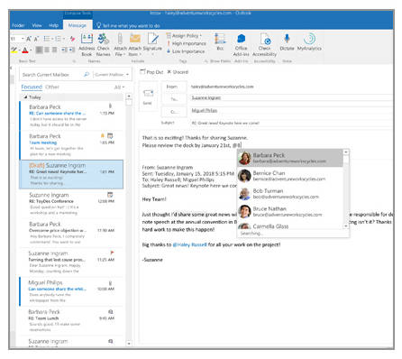Grow font size
This screenshot has height=359, width=402.
point(29,39)
